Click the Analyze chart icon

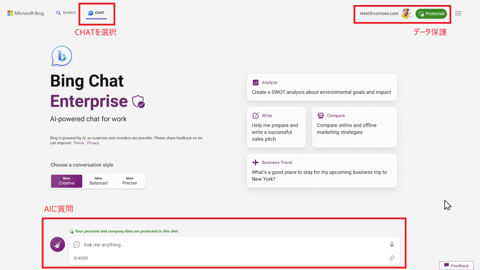click(256, 82)
